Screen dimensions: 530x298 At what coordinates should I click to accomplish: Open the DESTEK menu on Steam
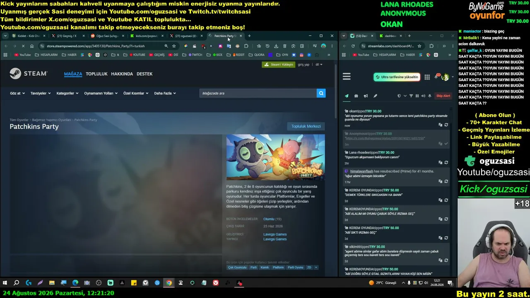145,74
